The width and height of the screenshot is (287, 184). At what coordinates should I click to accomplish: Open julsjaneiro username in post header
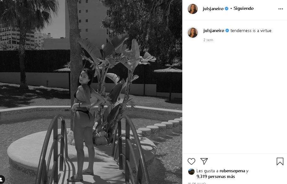coord(213,9)
